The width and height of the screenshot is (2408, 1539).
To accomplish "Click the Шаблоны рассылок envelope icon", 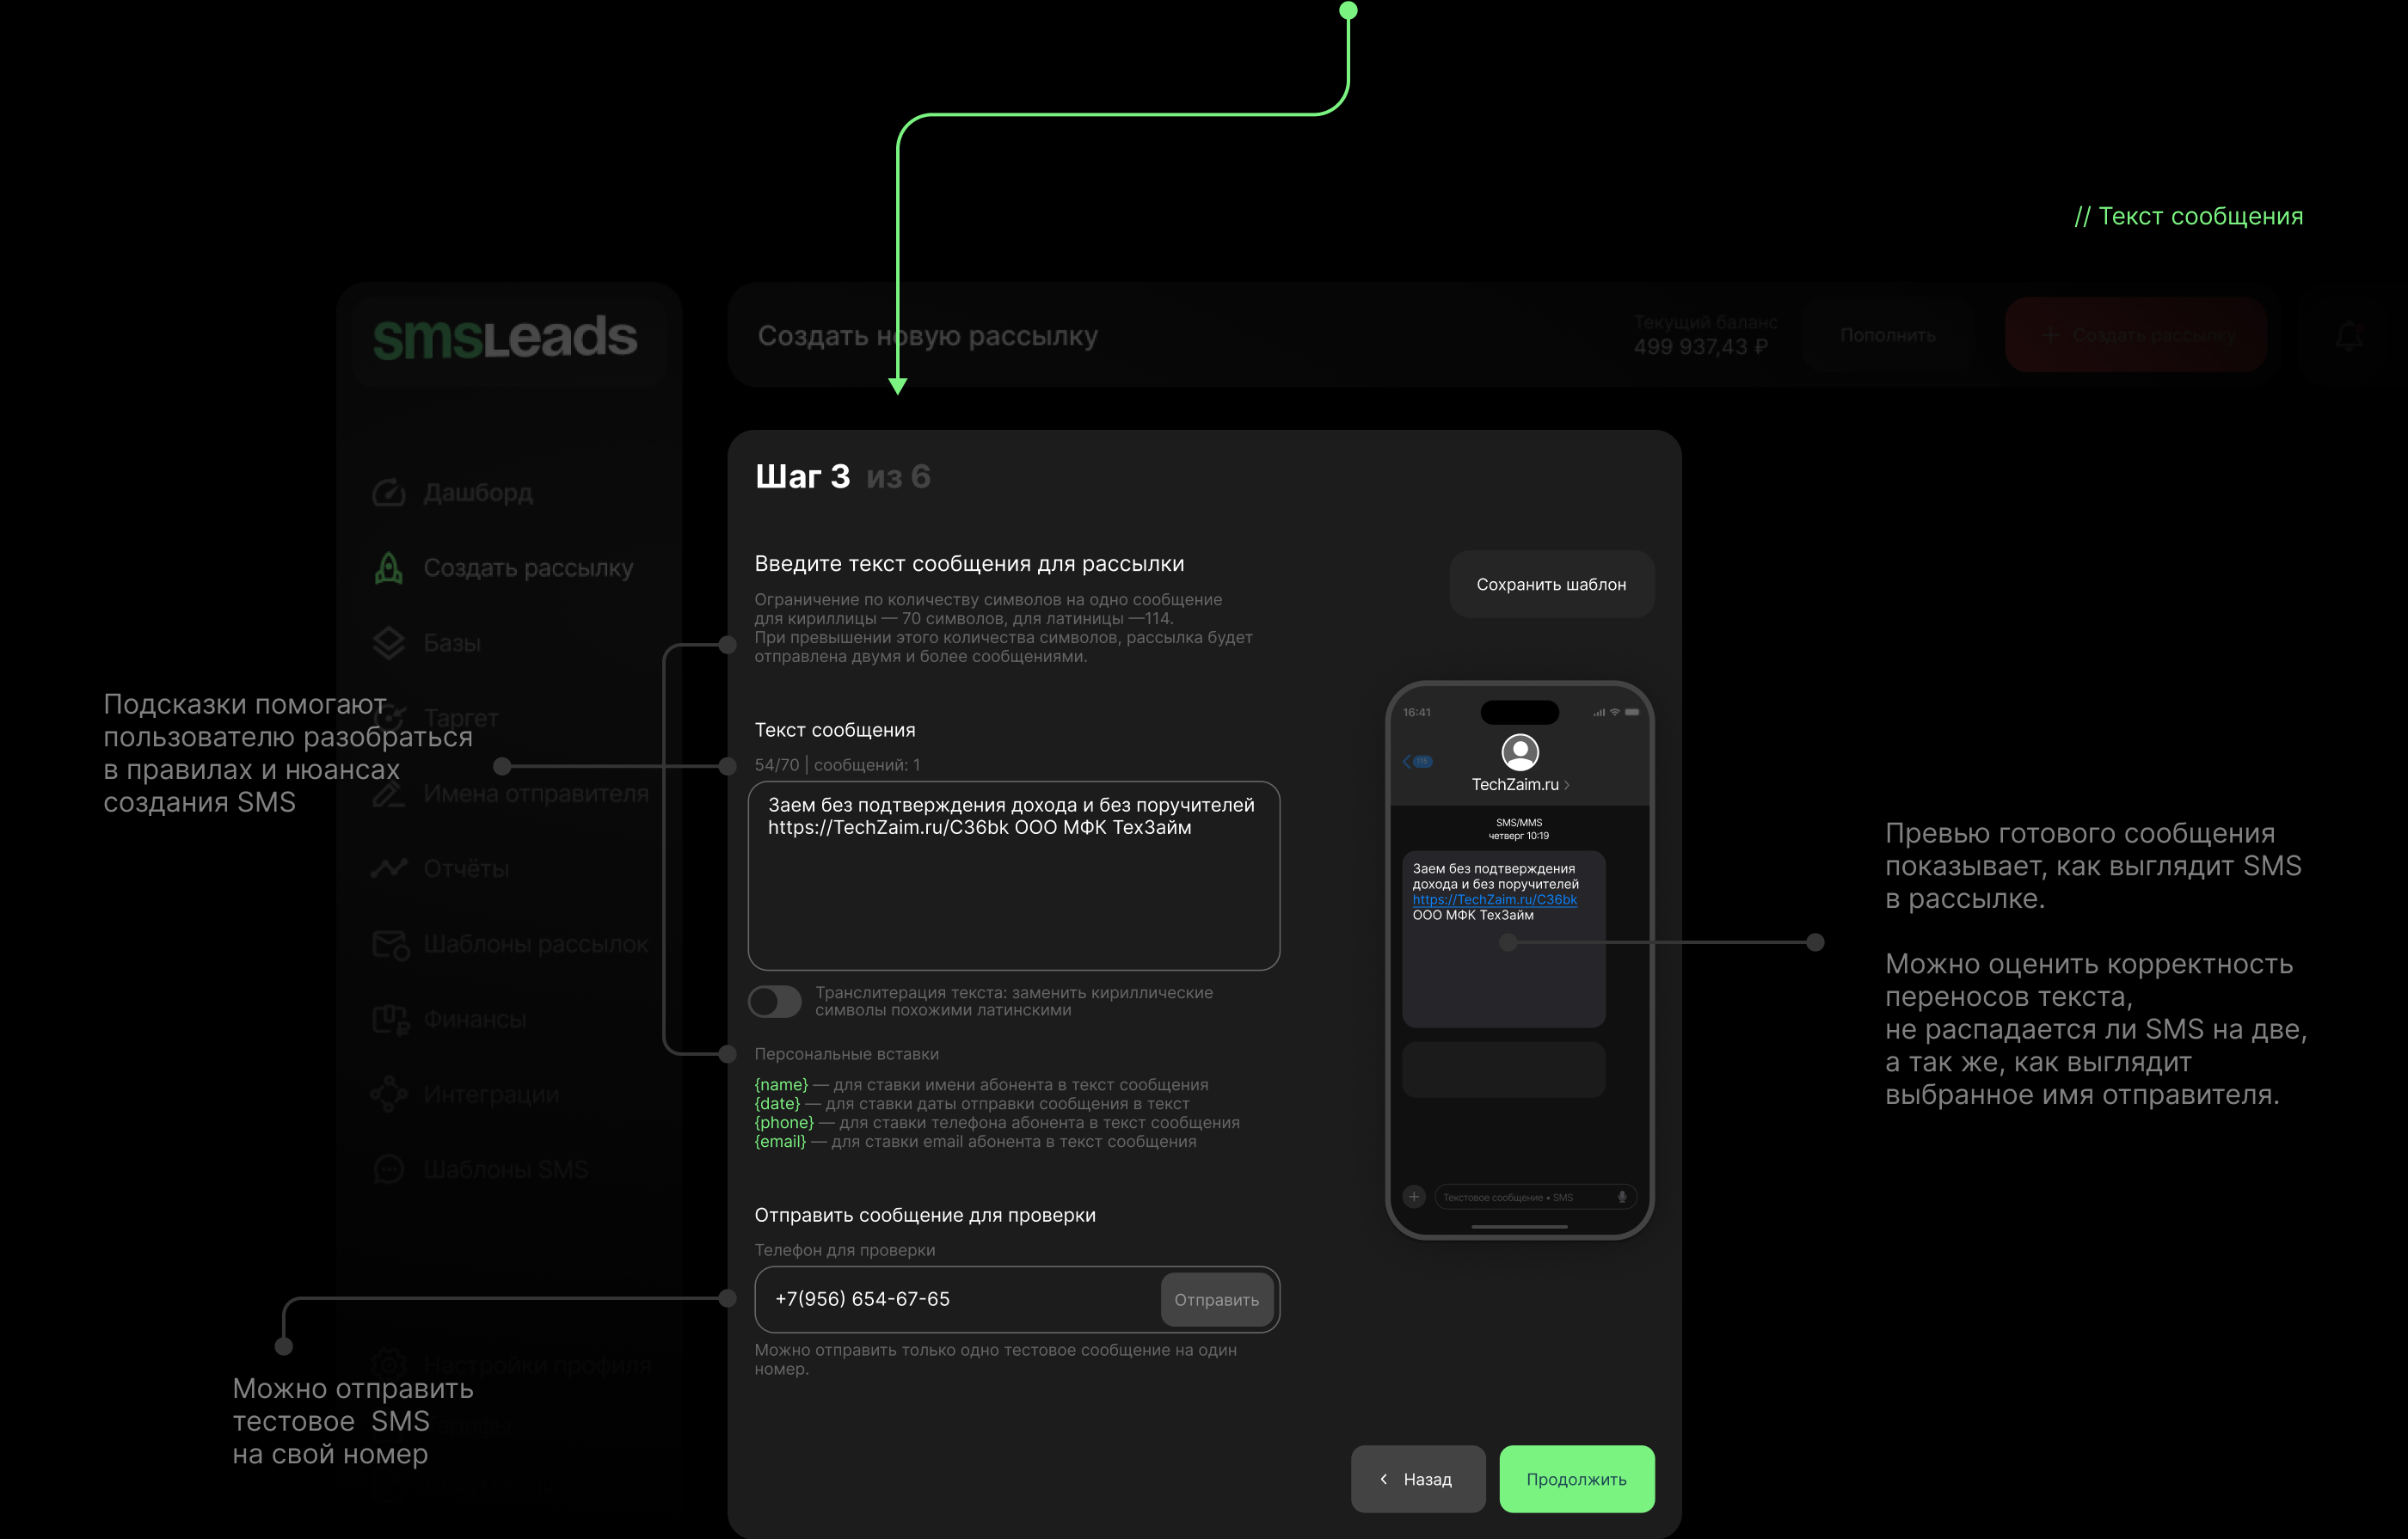I will click(x=390, y=944).
